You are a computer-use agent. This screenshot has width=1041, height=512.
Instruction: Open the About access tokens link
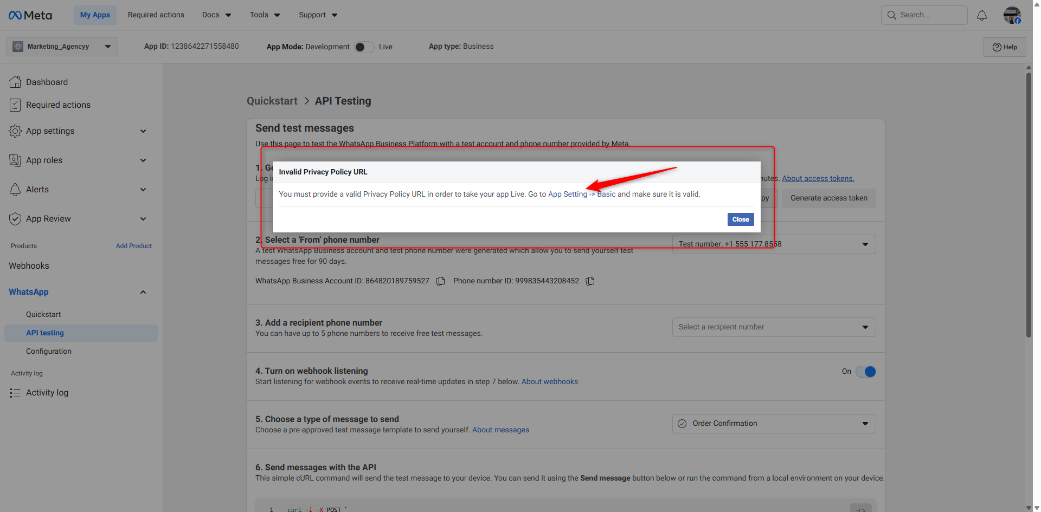pos(818,179)
